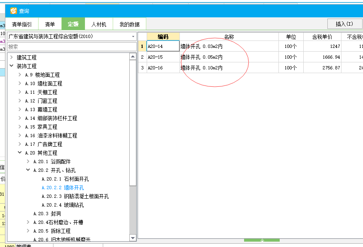The width and height of the screenshot is (363, 247).
Task: Select row A20-15 墙体开孔 0.05m2内
Action: 201,57
